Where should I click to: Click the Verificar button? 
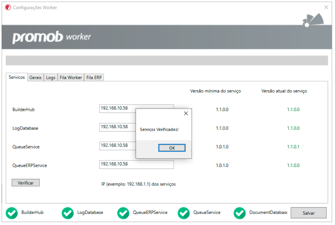pos(26,183)
